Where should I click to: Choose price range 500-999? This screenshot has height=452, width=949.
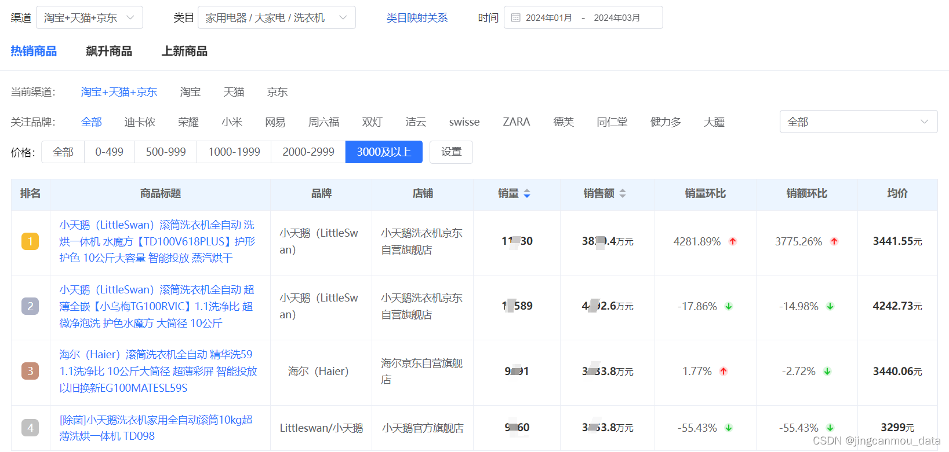point(166,152)
